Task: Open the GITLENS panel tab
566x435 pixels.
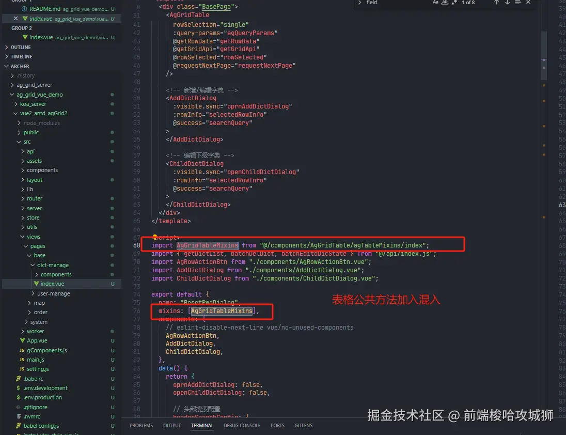Action: [304, 426]
